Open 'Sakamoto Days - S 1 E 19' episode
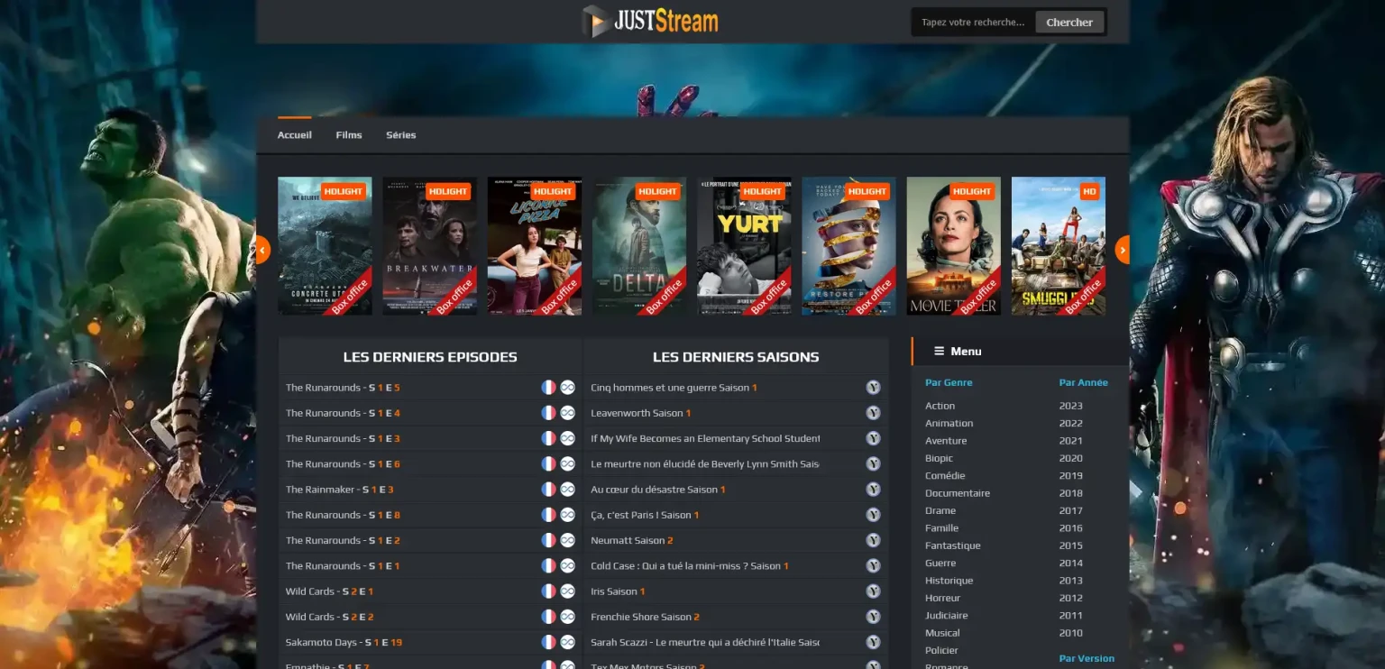The width and height of the screenshot is (1385, 669). [x=344, y=643]
